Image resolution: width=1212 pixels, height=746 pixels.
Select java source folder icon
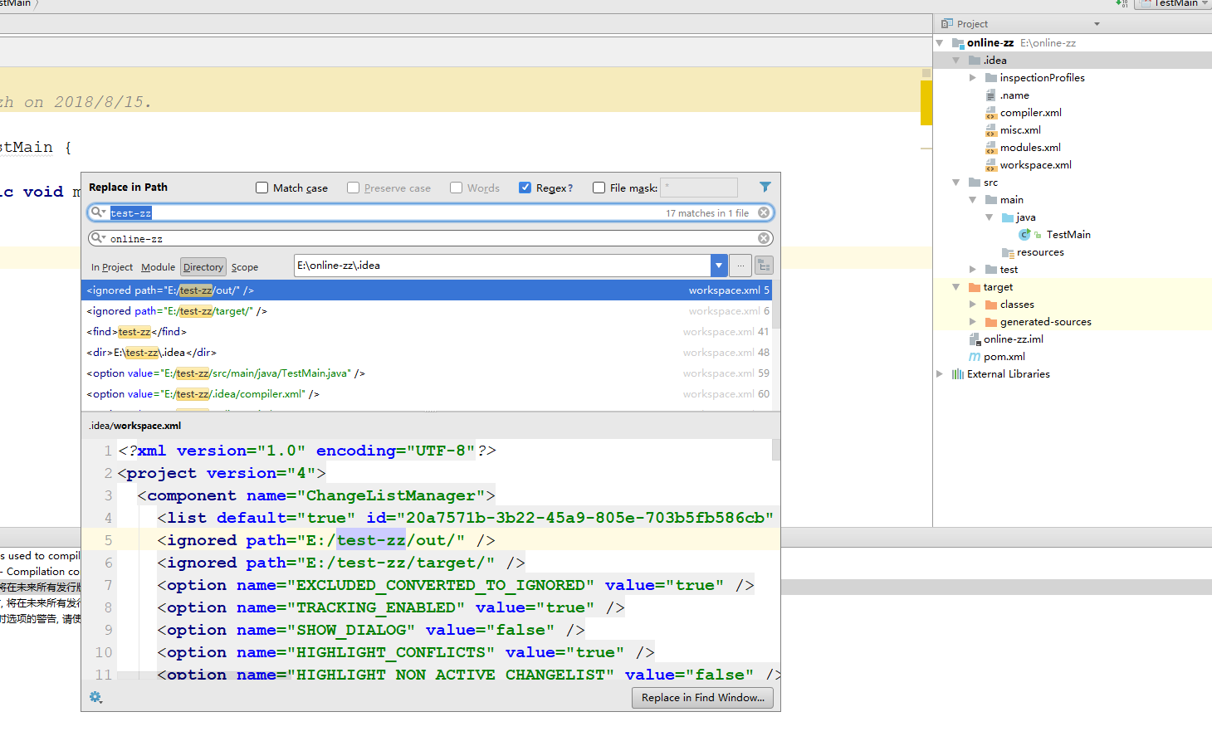pyautogui.click(x=1008, y=217)
